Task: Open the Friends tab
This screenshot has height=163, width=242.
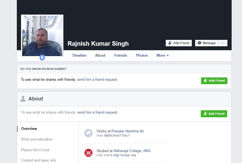Action: point(121,56)
